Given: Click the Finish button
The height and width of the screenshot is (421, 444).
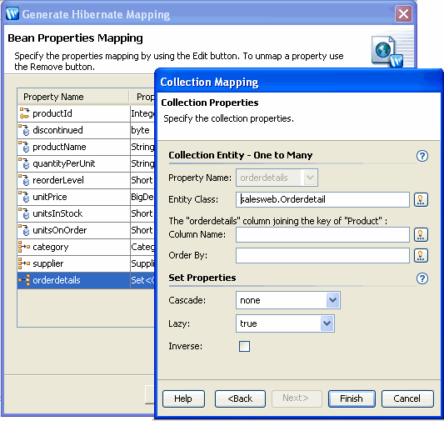Looking at the screenshot, I should click(x=352, y=398).
